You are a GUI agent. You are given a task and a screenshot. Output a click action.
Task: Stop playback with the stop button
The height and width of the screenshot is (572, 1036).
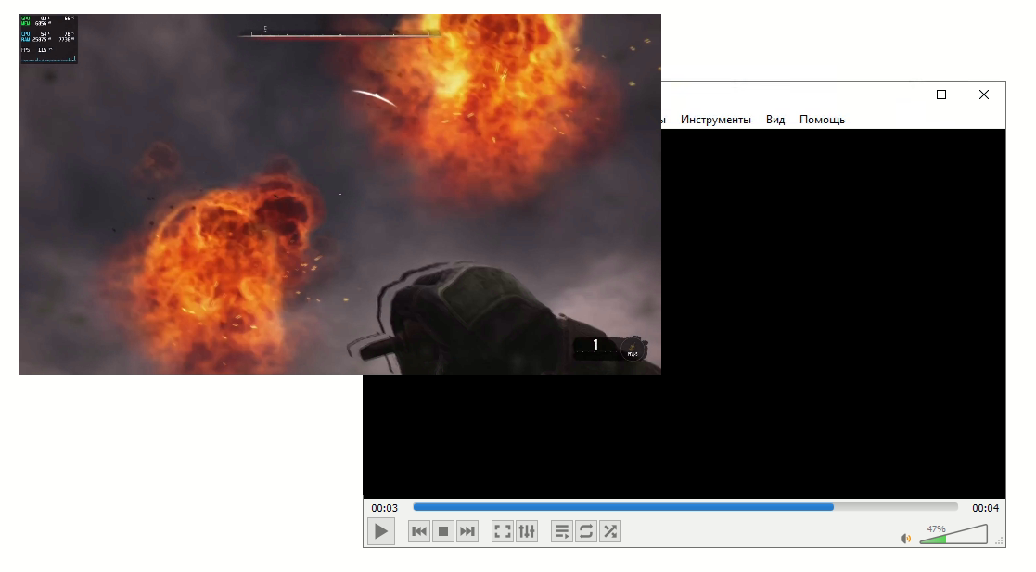(443, 531)
